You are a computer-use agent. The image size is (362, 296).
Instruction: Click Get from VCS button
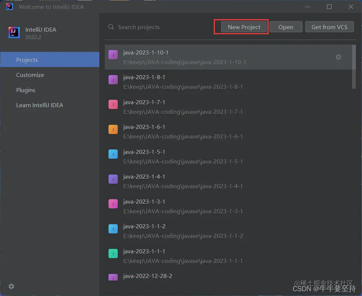330,27
